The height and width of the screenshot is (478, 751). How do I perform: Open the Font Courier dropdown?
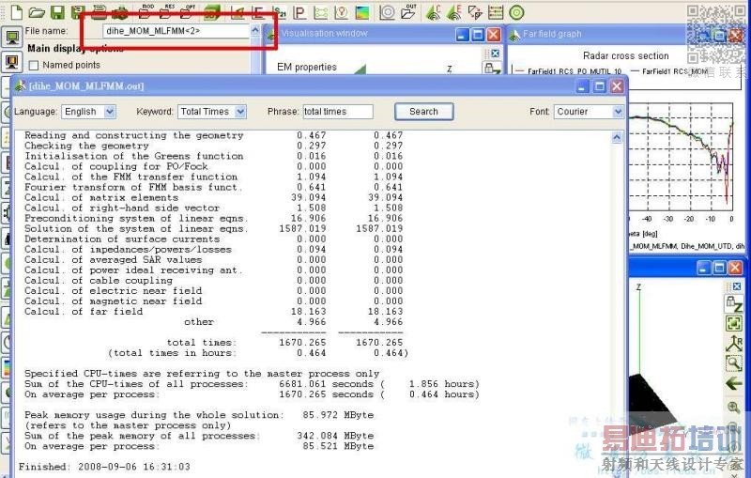click(618, 112)
